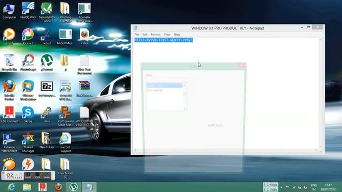
Task: Open the New folder desktop icon
Action: pyautogui.click(x=46, y=141)
